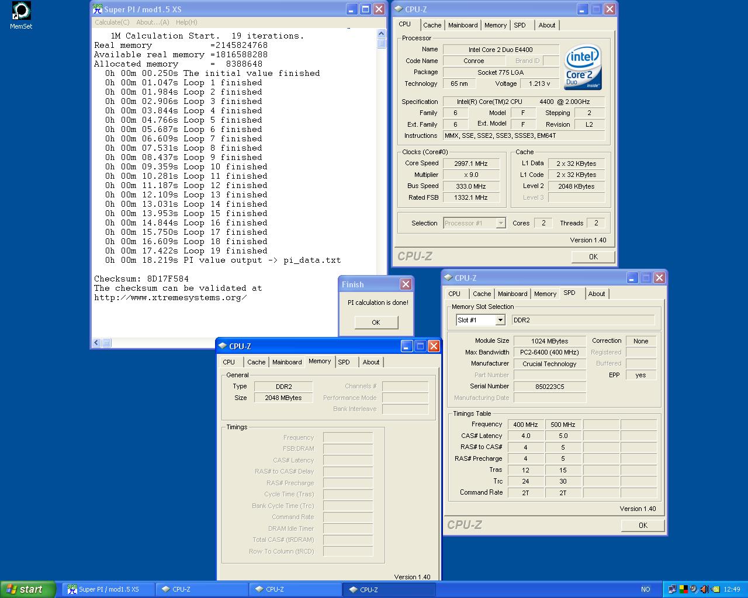Open Mainboard tab in top CPU-Z window

click(463, 25)
